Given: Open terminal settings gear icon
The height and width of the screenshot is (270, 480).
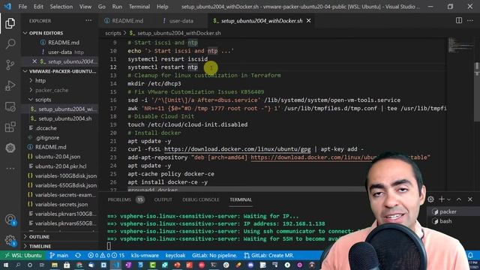Looking at the screenshot, I should click(430, 199).
